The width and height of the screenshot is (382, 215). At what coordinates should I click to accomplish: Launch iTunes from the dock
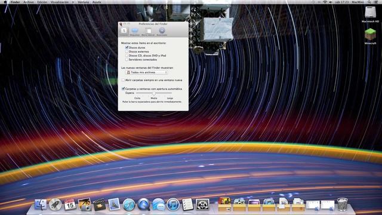pyautogui.click(x=173, y=204)
